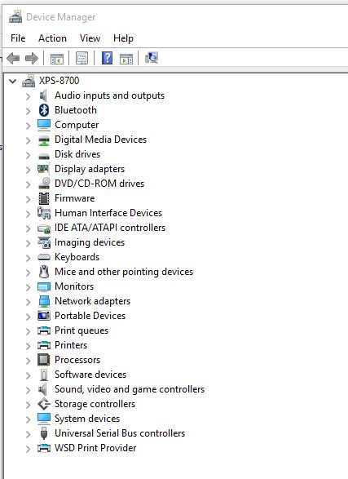Expand the Network adapters chevron
Viewport: 348px width, 479px height.
(x=28, y=302)
